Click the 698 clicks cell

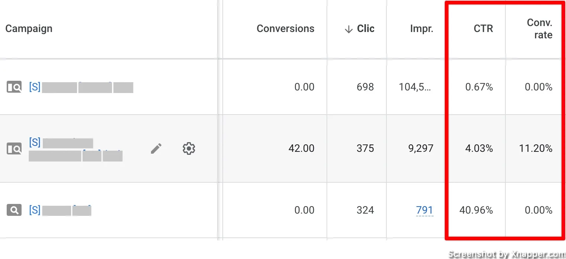pos(365,87)
